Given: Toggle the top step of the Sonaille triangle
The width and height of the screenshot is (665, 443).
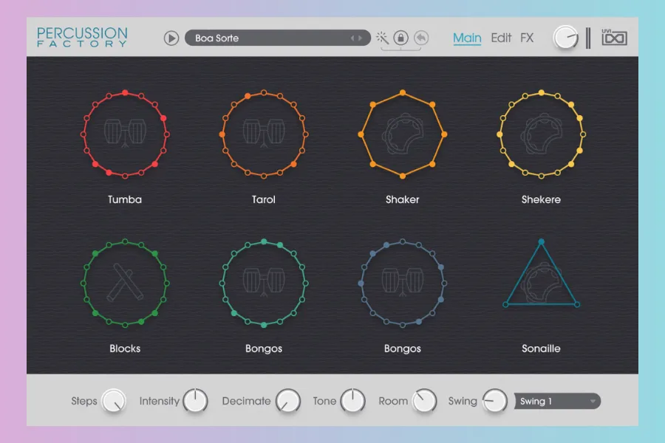Looking at the screenshot, I should (542, 242).
